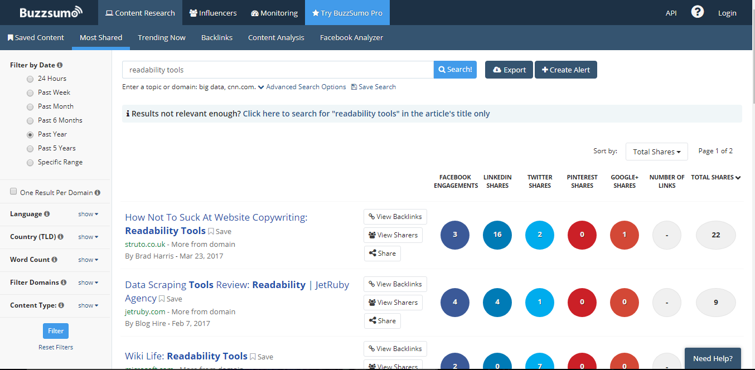Open the API link in the header
This screenshot has height=370, width=755.
(671, 13)
